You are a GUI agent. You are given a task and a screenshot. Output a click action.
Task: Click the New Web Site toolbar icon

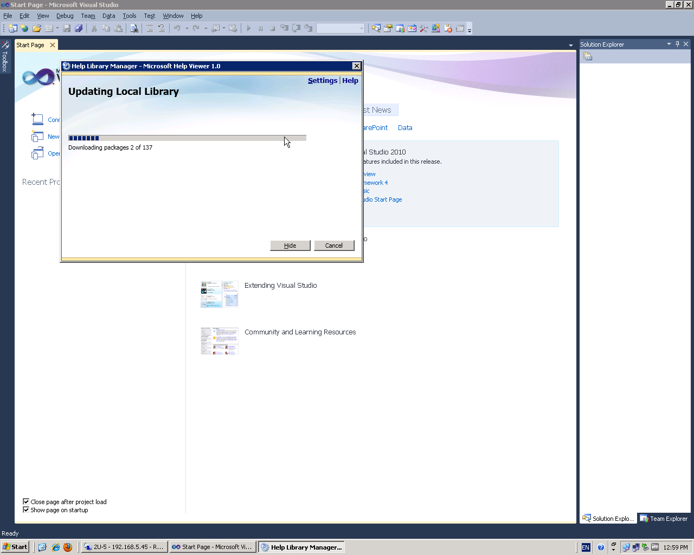[24, 28]
